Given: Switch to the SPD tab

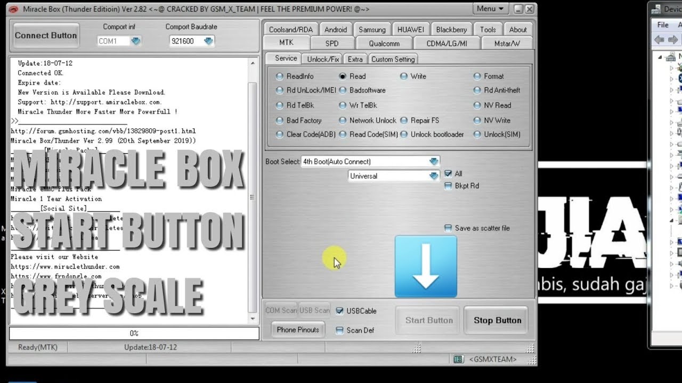Looking at the screenshot, I should tap(332, 44).
